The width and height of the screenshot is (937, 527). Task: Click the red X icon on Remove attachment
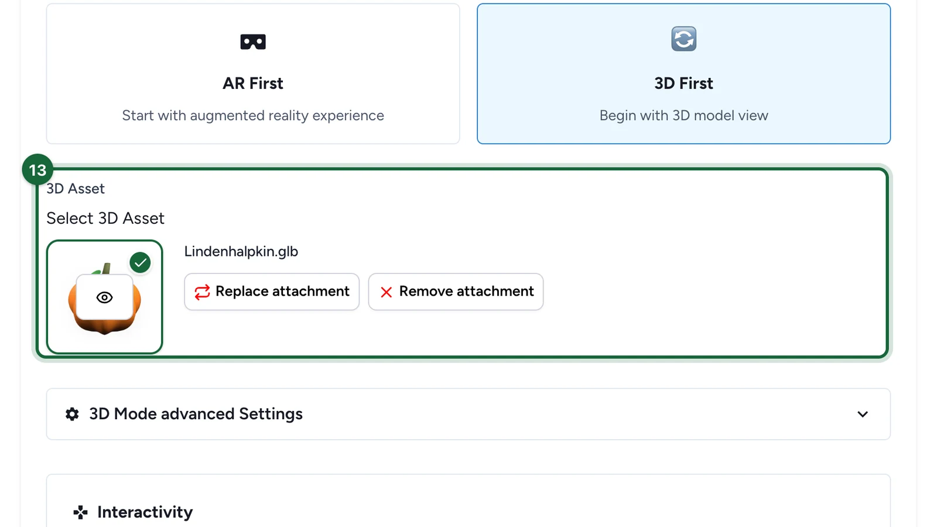(386, 292)
